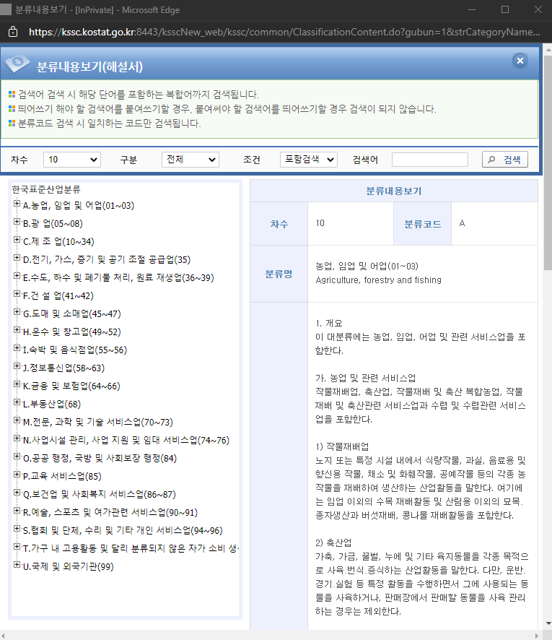
Task: Select P.교육 서비스업(85) tree label
Action: coord(62,477)
